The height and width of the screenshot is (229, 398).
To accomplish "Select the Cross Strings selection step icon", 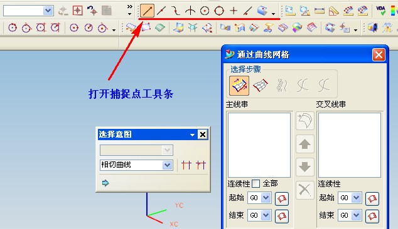I will [260, 86].
